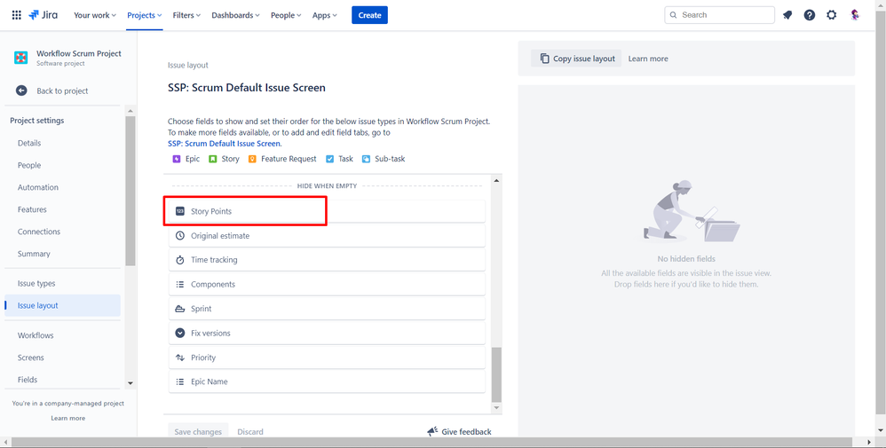The height and width of the screenshot is (448, 886).
Task: Click the Copy issue layout button
Action: click(576, 59)
